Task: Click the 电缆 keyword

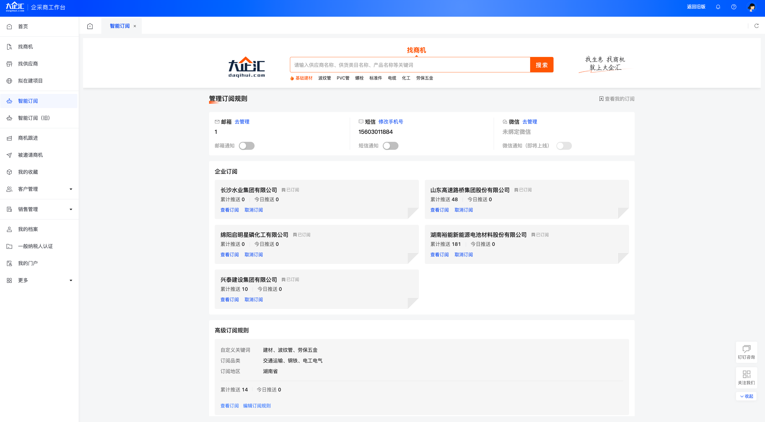Action: click(392, 78)
